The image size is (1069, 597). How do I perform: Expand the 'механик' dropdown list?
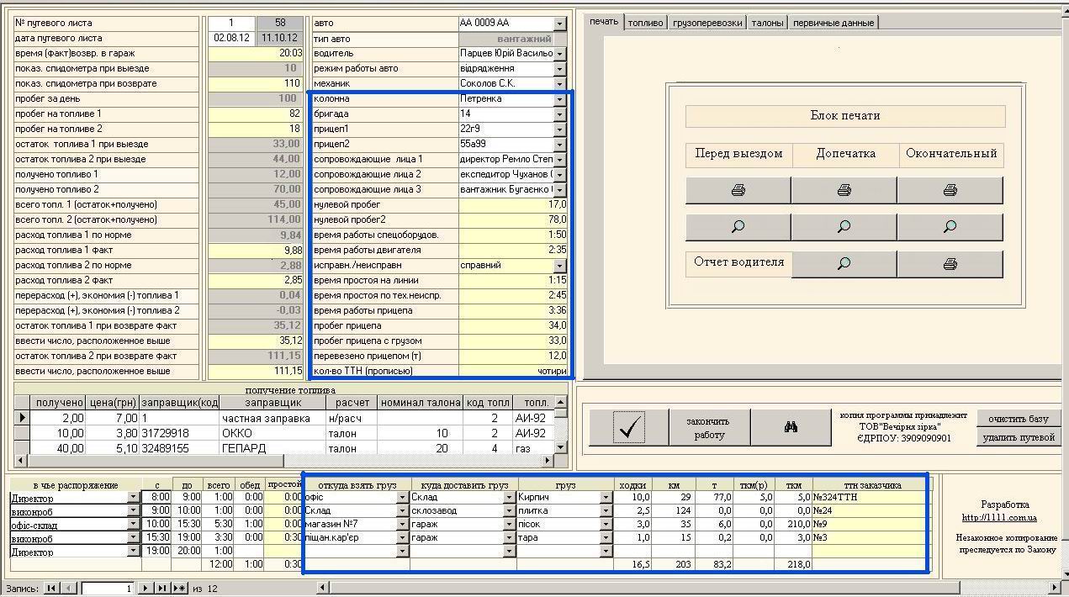tap(560, 84)
